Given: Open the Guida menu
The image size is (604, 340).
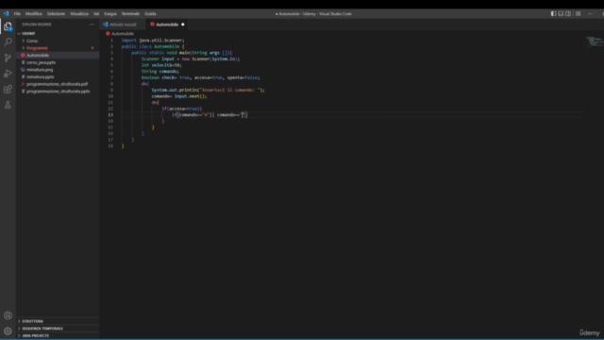Looking at the screenshot, I should click(x=150, y=13).
